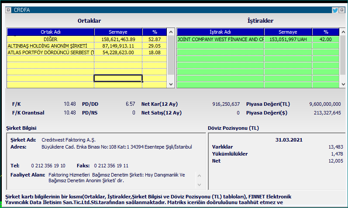Click the 29.05 percentage cell
This screenshot has width=348, height=208.
pos(155,46)
